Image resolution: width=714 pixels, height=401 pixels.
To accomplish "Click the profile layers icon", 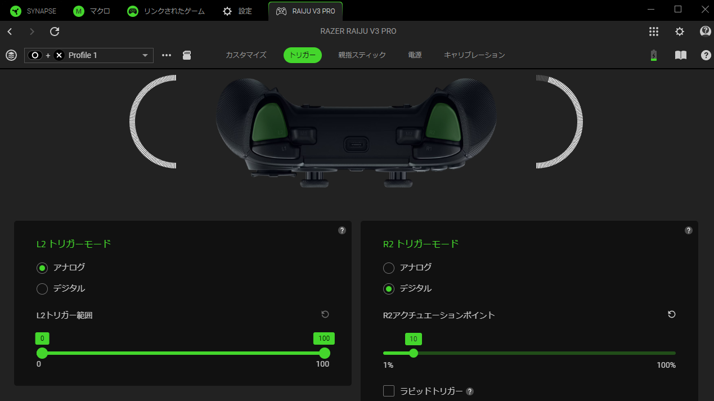I will point(11,55).
